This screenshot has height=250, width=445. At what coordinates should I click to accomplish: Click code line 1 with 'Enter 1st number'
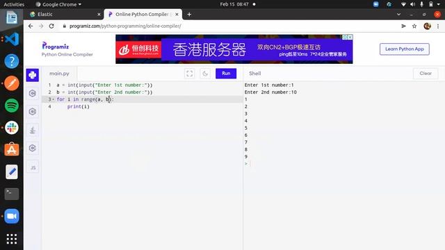[x=104, y=85]
